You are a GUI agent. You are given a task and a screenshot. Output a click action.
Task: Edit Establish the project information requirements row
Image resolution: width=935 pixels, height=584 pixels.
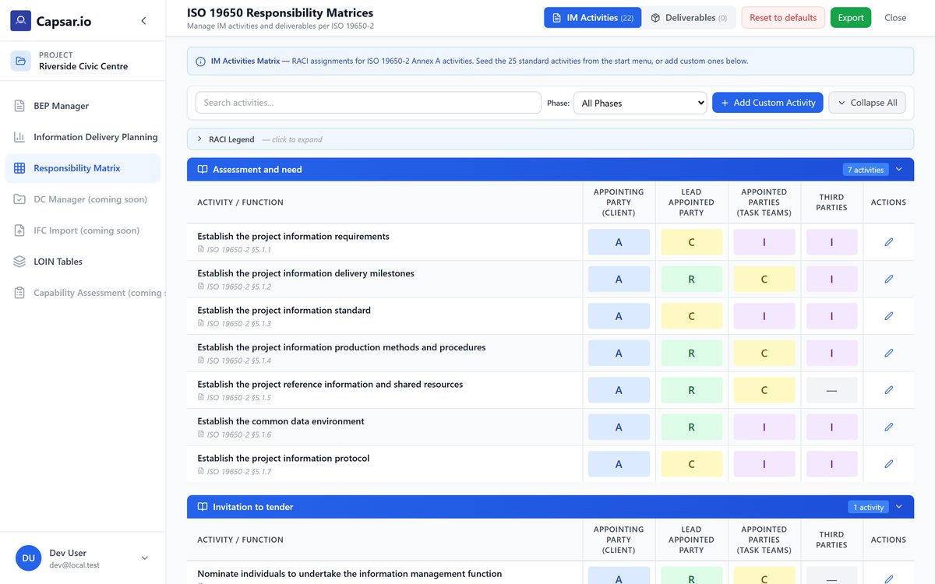click(x=889, y=242)
